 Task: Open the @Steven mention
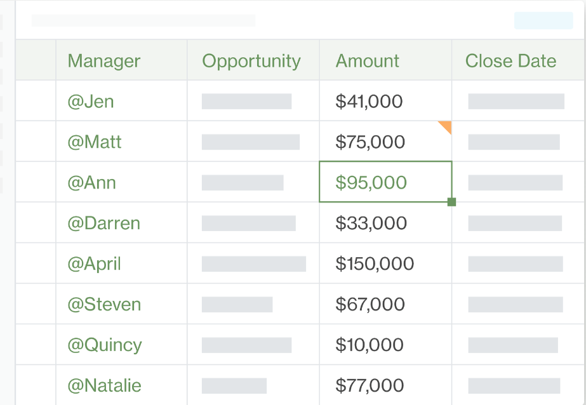[x=104, y=305]
